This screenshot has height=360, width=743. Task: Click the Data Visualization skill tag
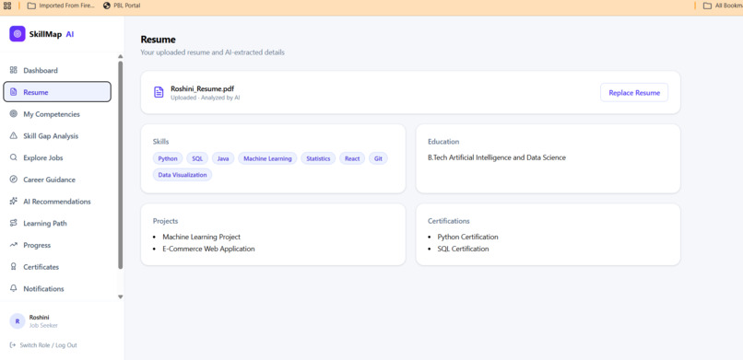[183, 175]
